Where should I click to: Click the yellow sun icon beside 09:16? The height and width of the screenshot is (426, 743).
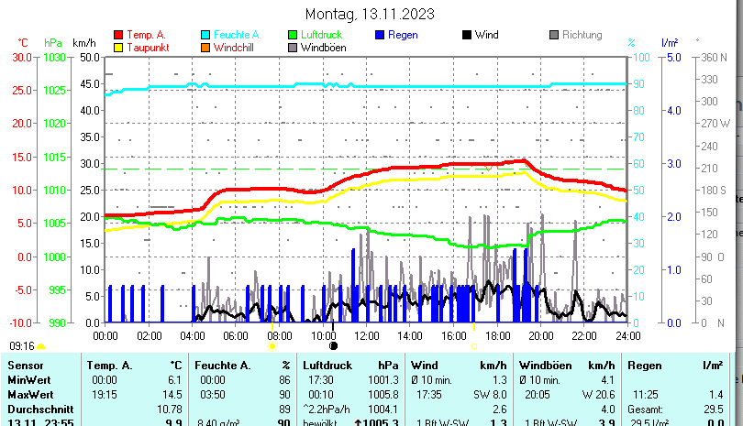[41, 346]
